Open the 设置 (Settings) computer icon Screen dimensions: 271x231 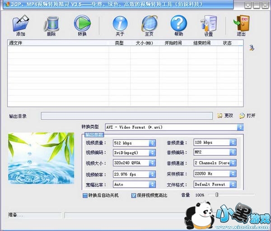(208, 23)
